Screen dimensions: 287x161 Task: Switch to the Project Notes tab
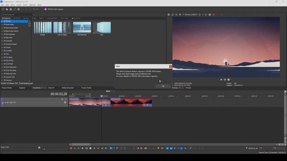(x=87, y=88)
